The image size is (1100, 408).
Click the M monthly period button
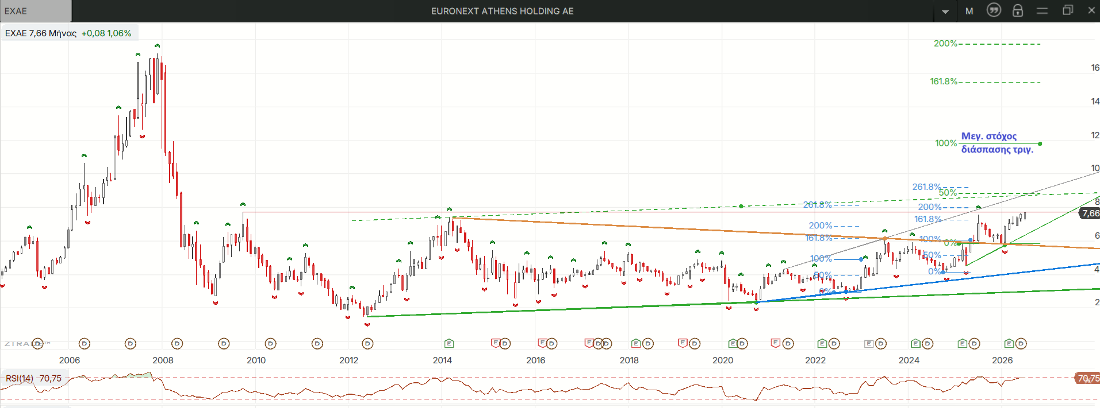click(x=969, y=11)
